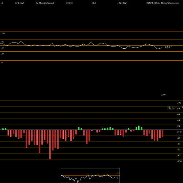Click the RSI current value '43.47'
Viewport: 183px width, 183px height.
pos(168,47)
